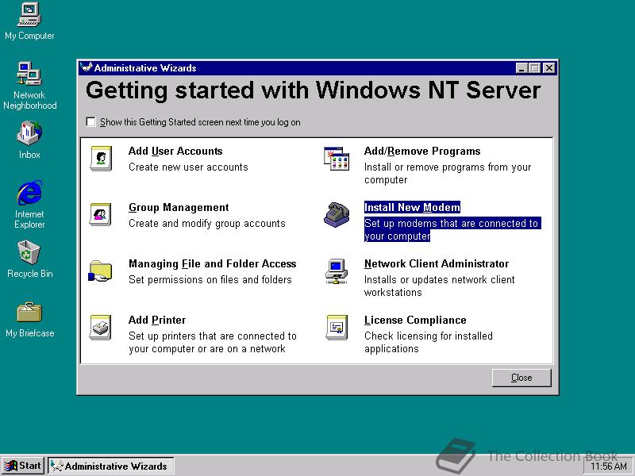Click 'Check licensing for installed applications'

[429, 342]
